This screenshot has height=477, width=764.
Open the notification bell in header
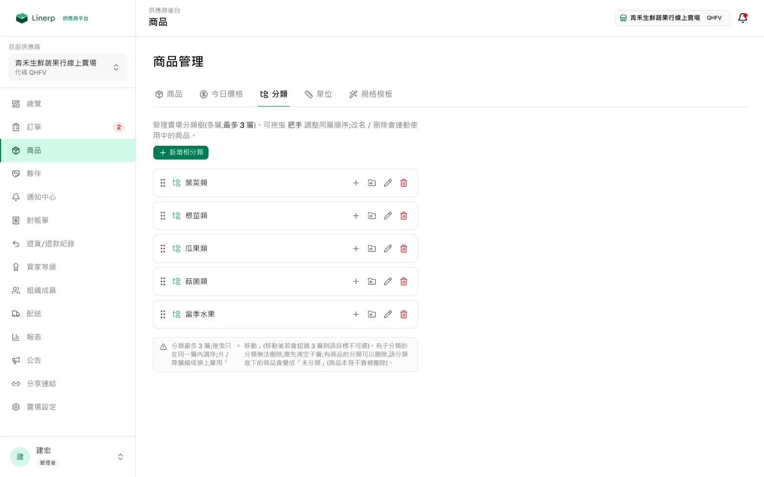[x=742, y=18]
